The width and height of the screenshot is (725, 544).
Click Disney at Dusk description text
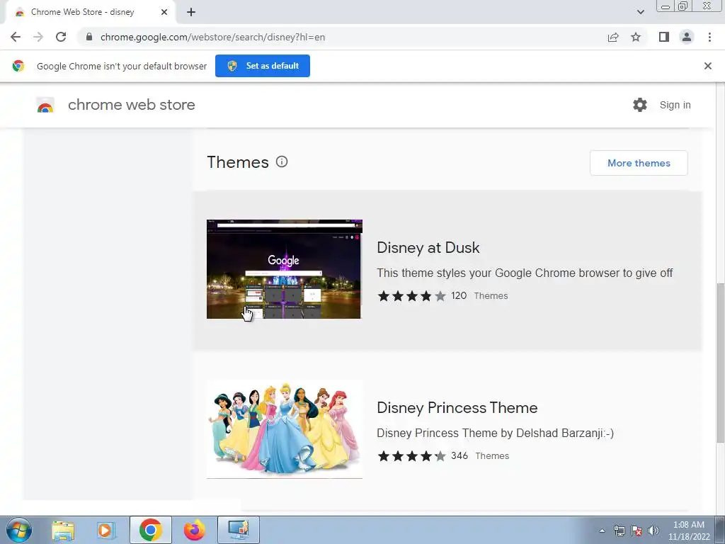[525, 273]
